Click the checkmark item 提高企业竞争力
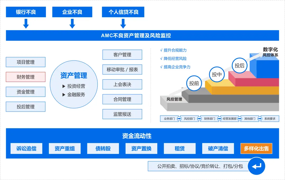Image resolution: width=285 pixels, height=180 pixels. 175,67
